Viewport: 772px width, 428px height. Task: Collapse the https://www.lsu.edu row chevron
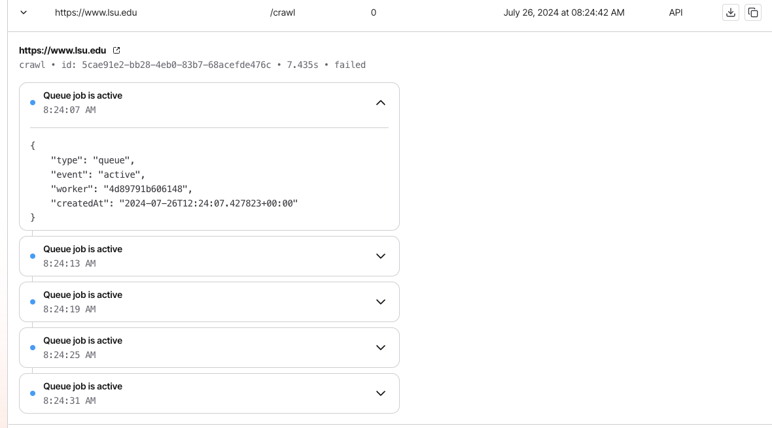[x=24, y=12]
